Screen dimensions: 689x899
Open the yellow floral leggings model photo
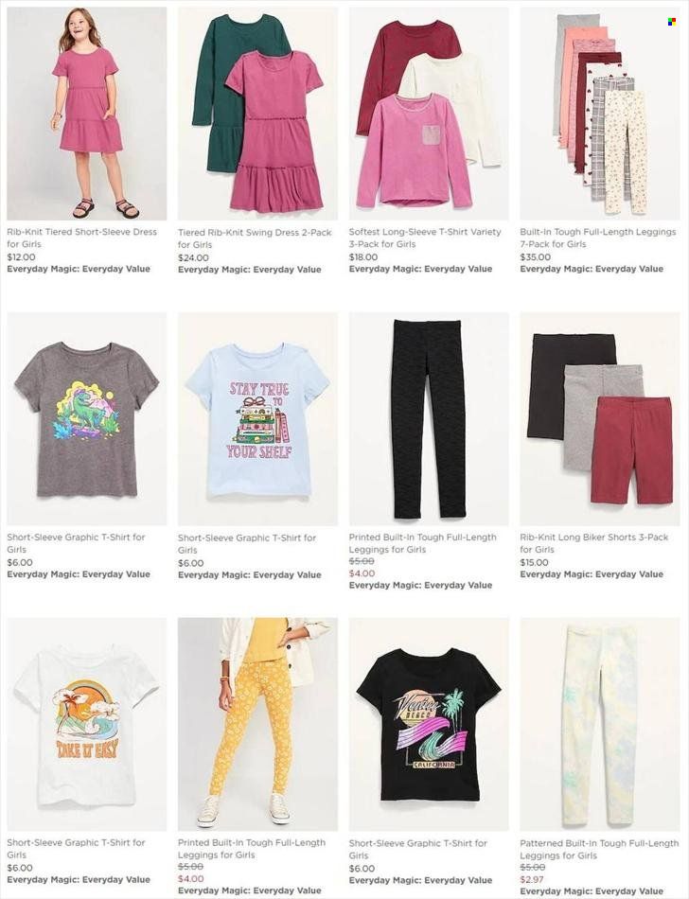click(x=257, y=724)
